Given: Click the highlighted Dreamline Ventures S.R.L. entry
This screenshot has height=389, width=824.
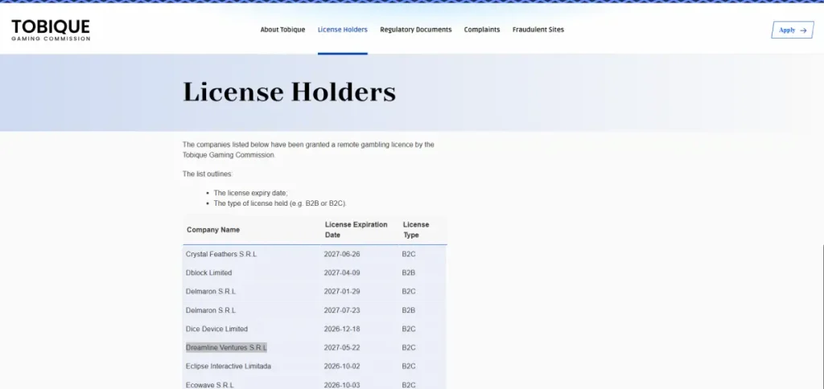Looking at the screenshot, I should tap(226, 347).
